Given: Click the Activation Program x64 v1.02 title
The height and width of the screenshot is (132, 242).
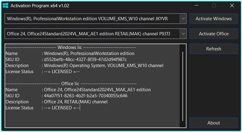Looking at the screenshot, I should (x=40, y=6).
